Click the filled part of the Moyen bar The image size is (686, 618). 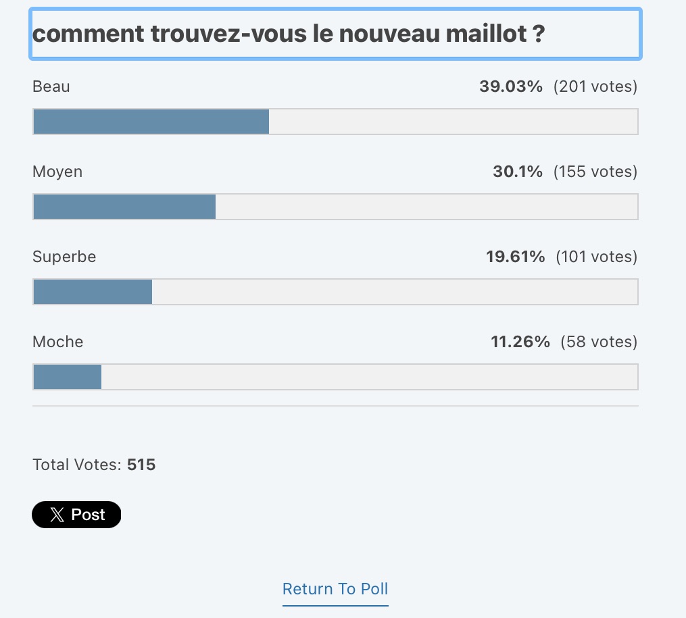click(124, 207)
